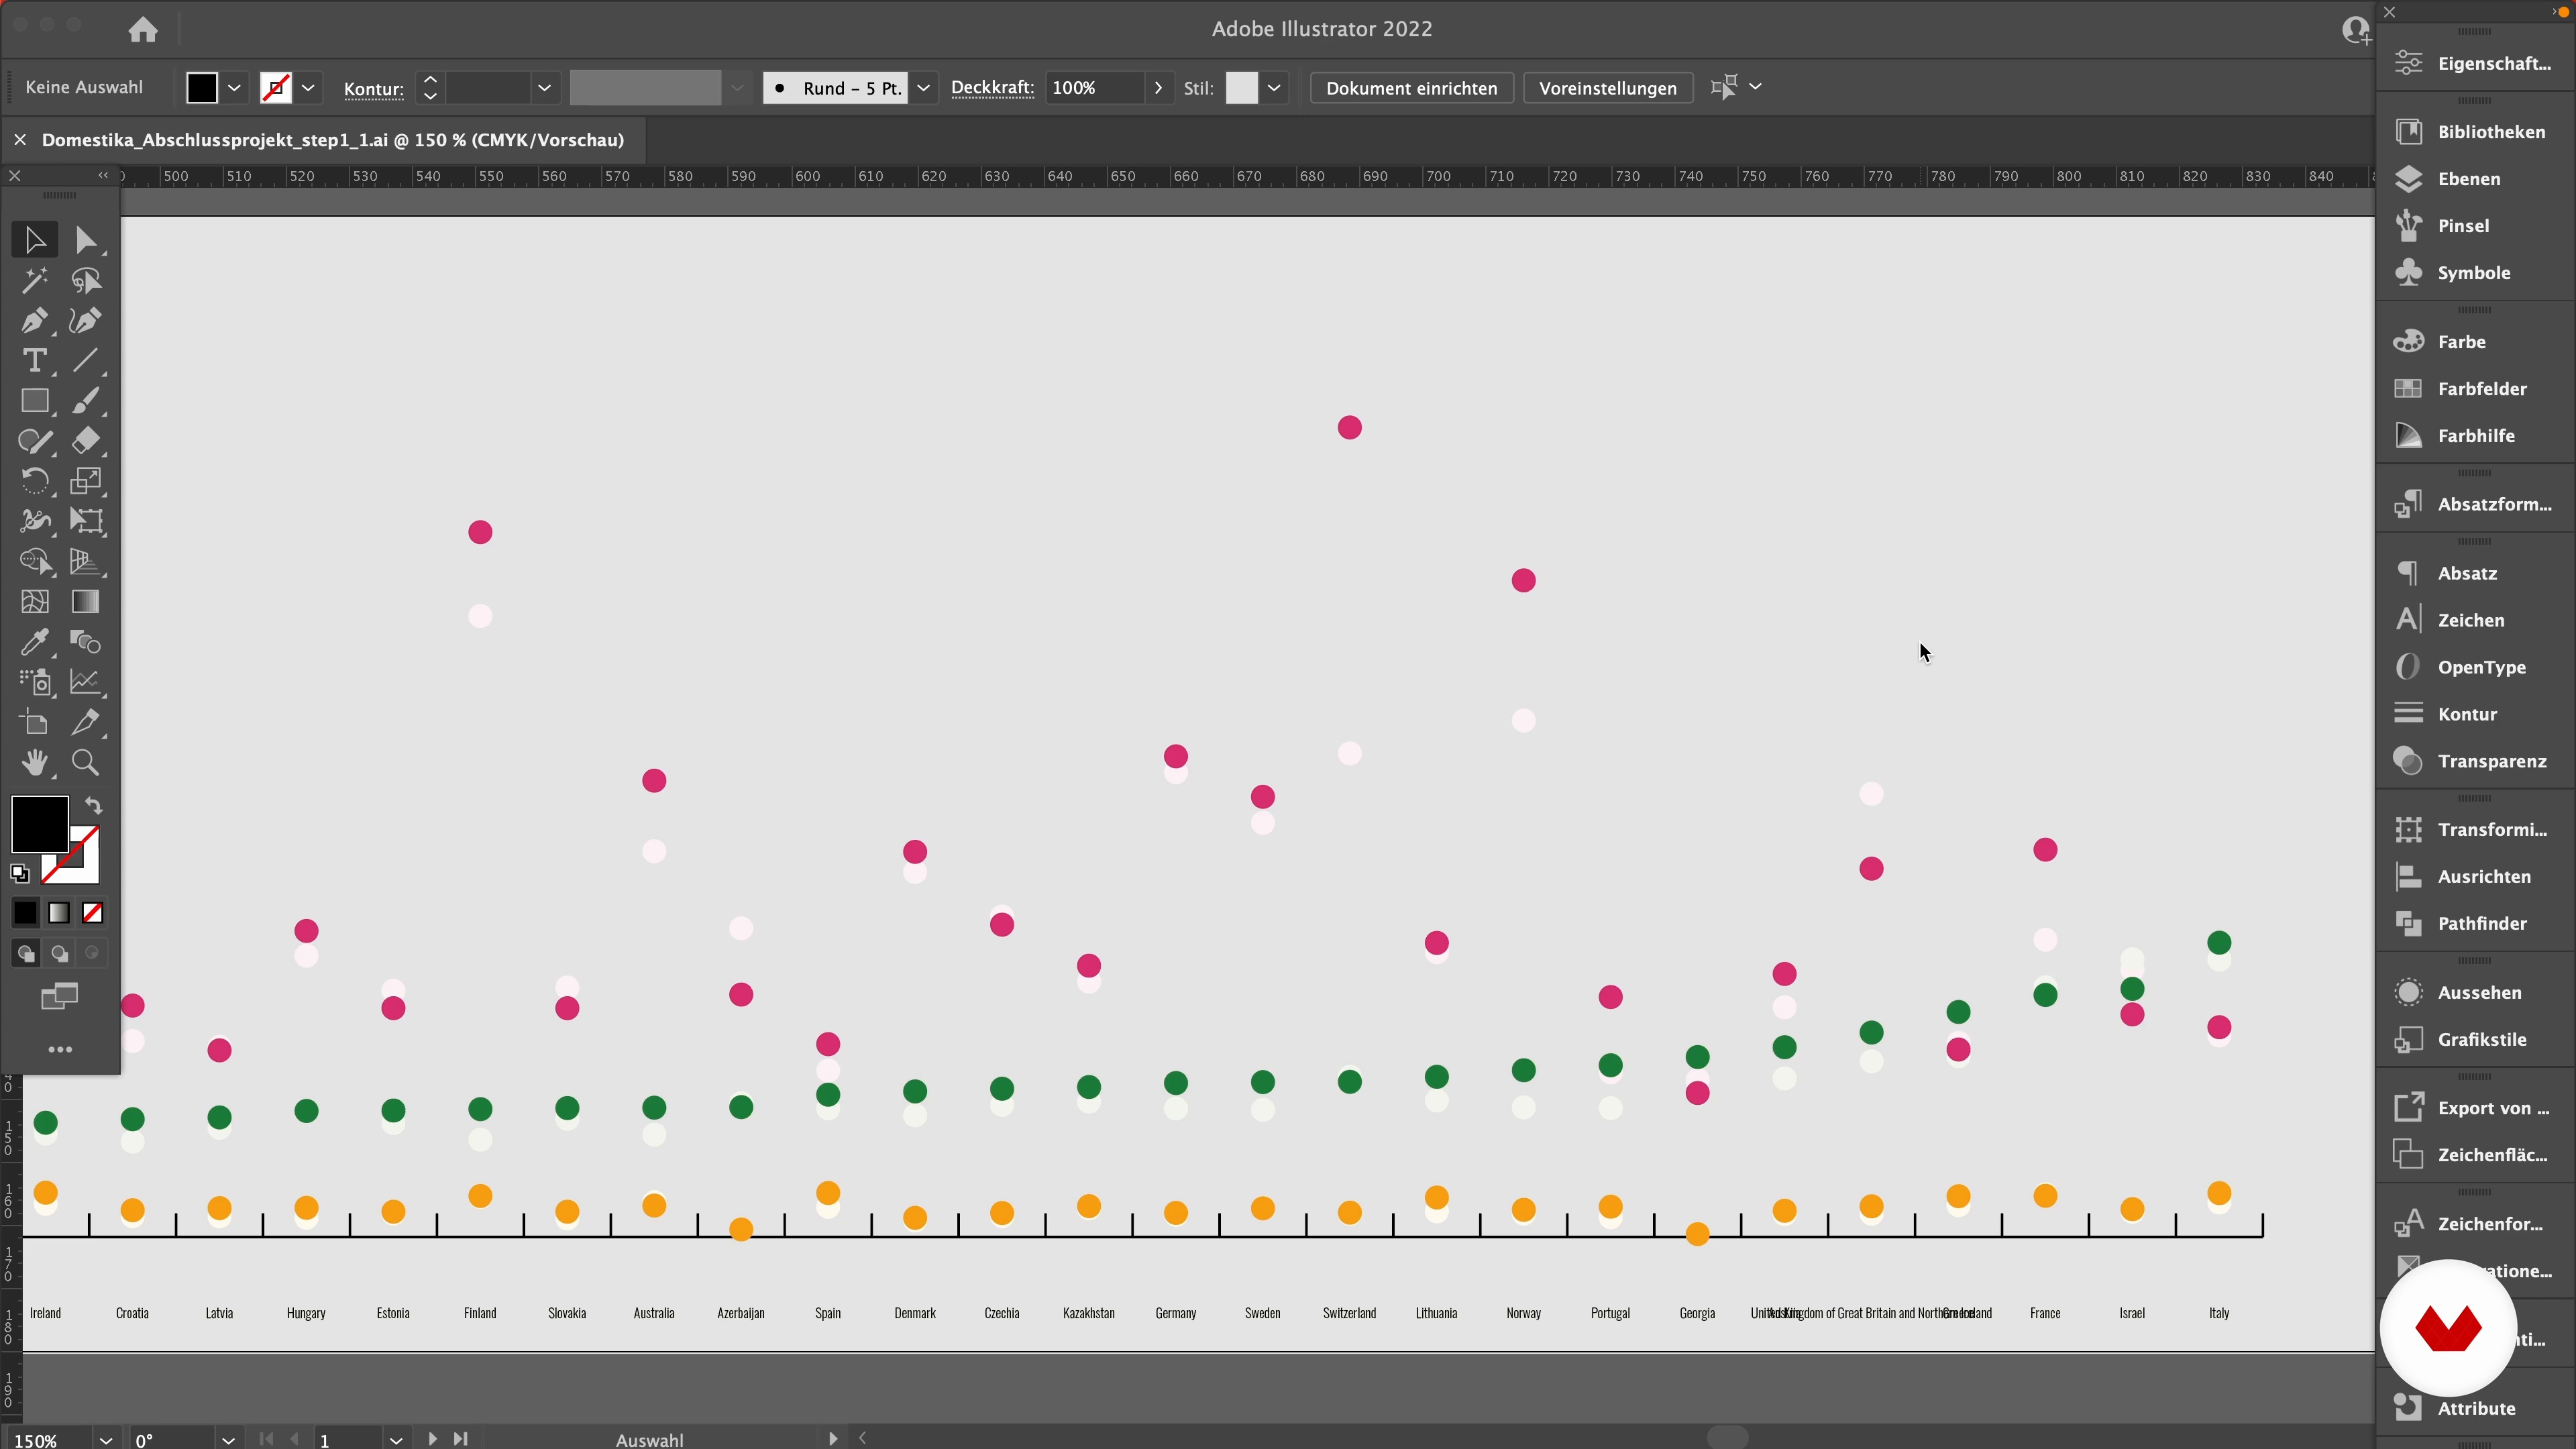Select the Rectangle tool

(35, 401)
